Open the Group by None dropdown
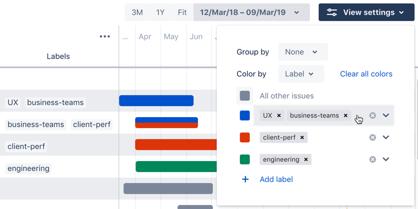The width and height of the screenshot is (418, 209). [x=303, y=52]
